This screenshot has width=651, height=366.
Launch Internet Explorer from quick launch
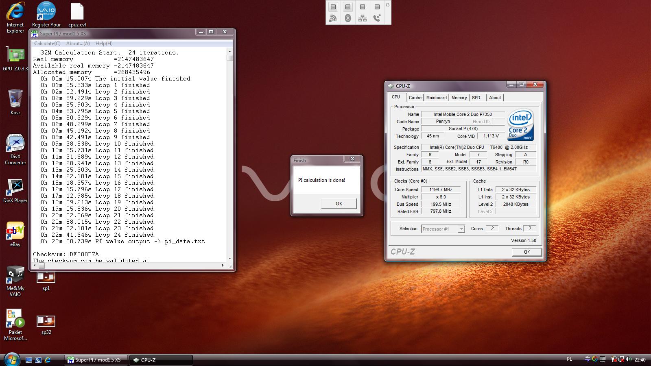(x=48, y=360)
